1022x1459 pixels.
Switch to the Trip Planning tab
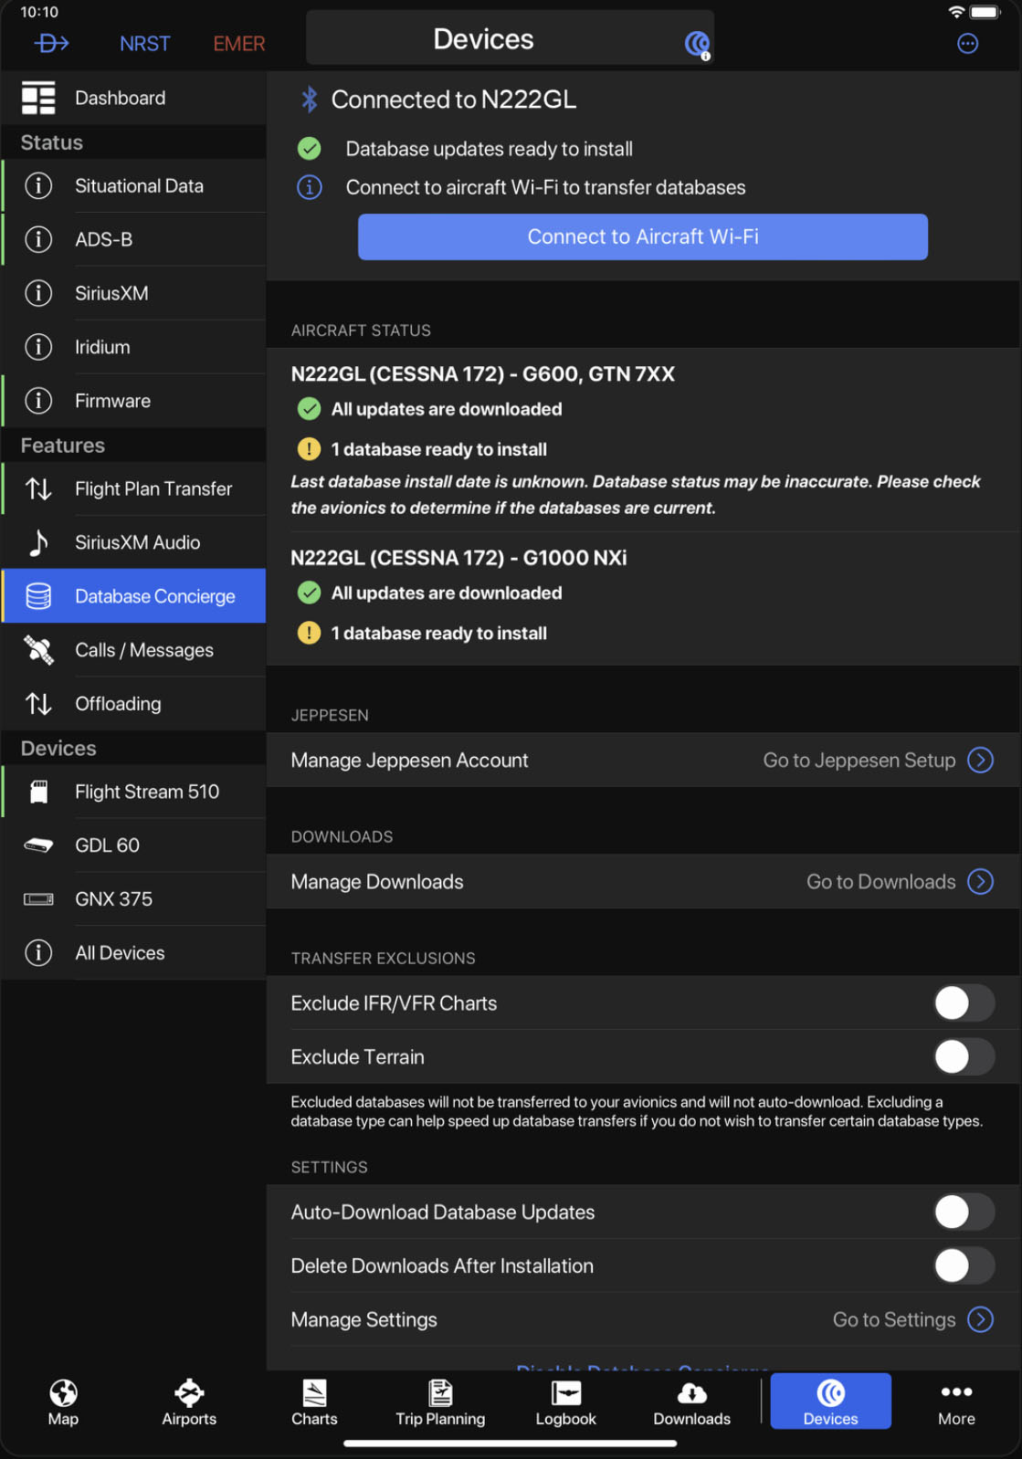[440, 1401]
